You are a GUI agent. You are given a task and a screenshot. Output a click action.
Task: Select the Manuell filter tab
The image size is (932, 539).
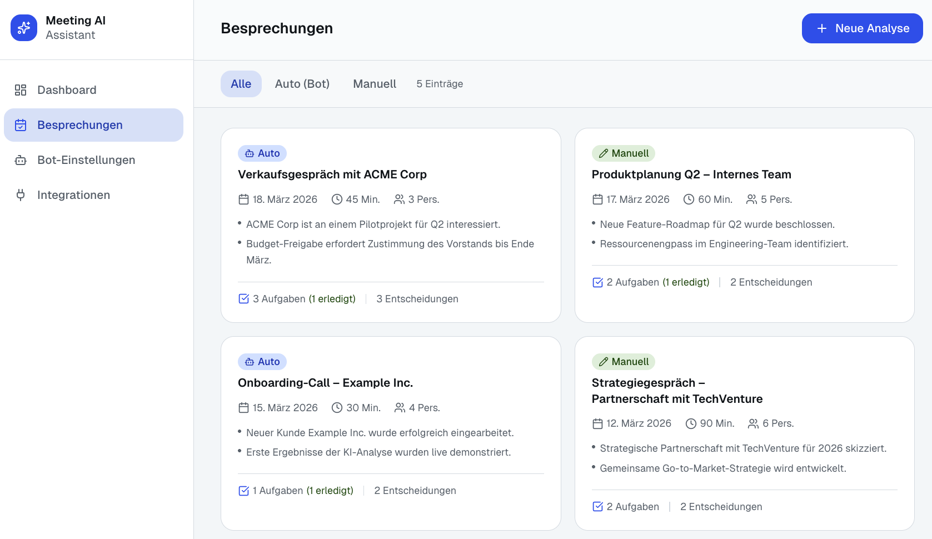point(375,84)
